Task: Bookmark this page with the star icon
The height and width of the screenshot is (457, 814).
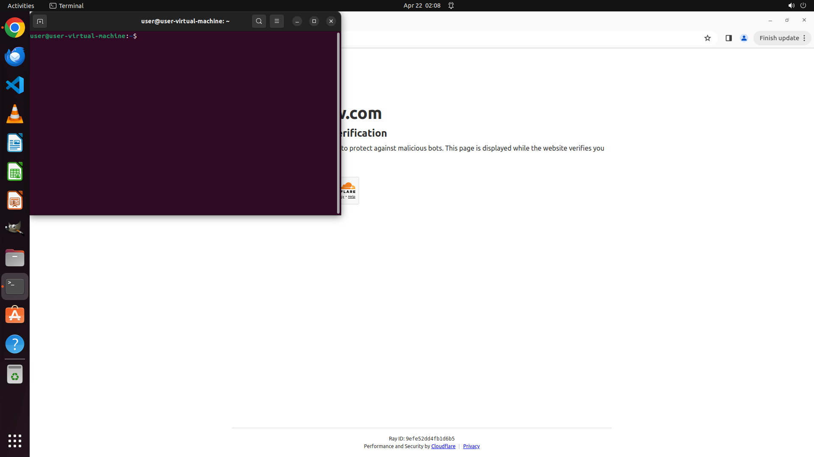Action: point(707,38)
